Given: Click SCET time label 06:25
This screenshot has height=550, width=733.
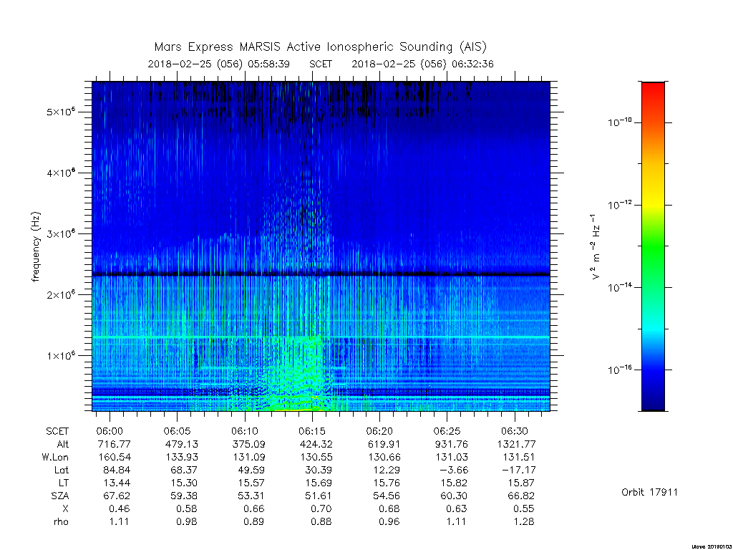Looking at the screenshot, I should click(x=447, y=431).
